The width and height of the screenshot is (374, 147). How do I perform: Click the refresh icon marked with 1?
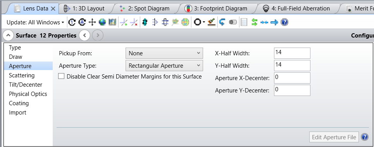[x=72, y=22]
